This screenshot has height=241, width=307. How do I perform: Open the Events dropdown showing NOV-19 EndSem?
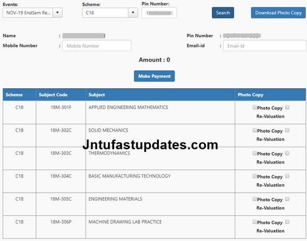click(x=32, y=13)
